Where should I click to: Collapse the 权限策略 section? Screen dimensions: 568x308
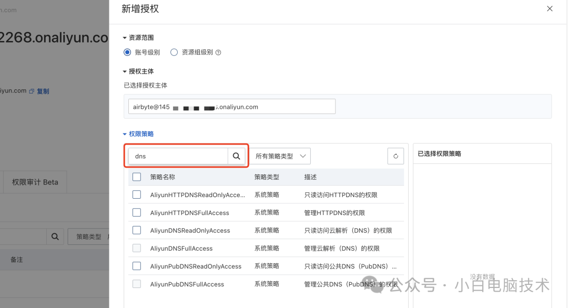(138, 134)
